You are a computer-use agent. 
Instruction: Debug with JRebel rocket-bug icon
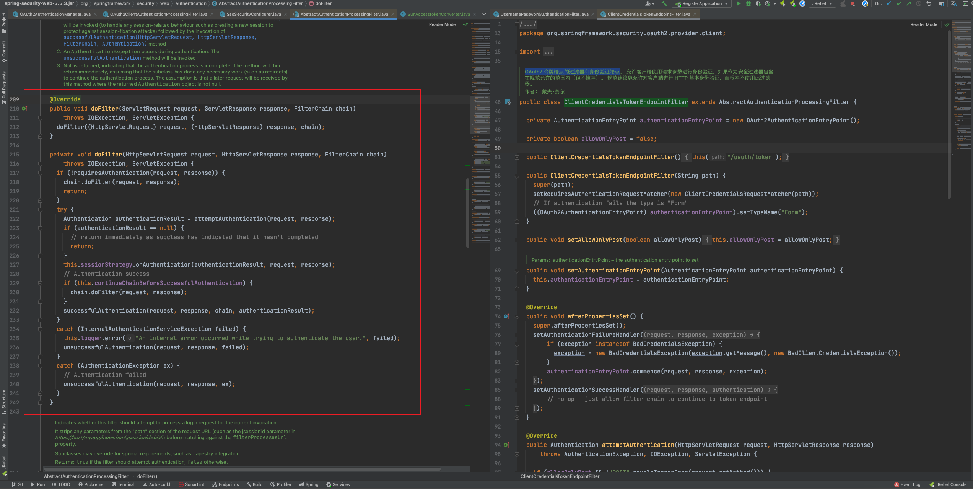(x=793, y=3)
